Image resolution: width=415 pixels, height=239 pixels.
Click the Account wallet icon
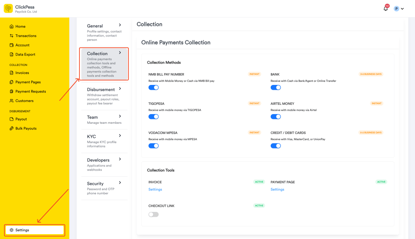click(x=11, y=45)
